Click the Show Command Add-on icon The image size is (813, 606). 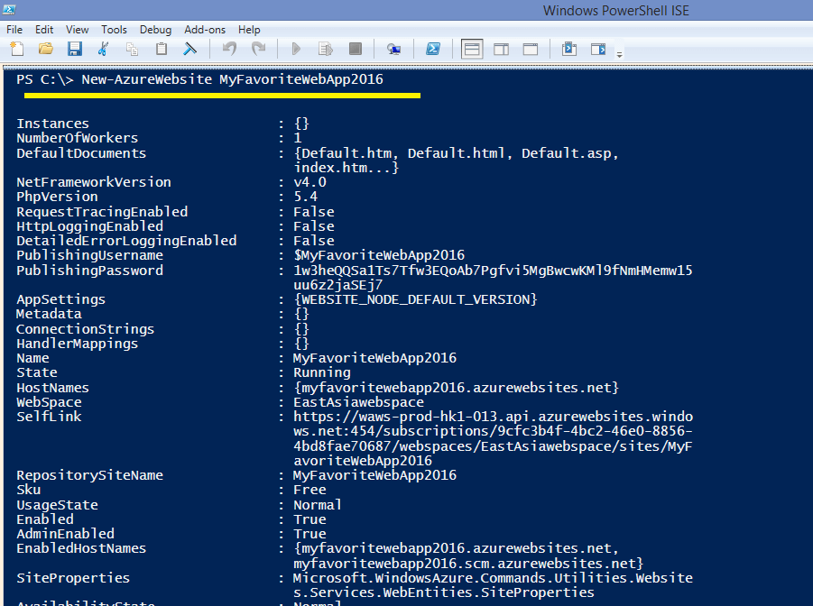(598, 49)
